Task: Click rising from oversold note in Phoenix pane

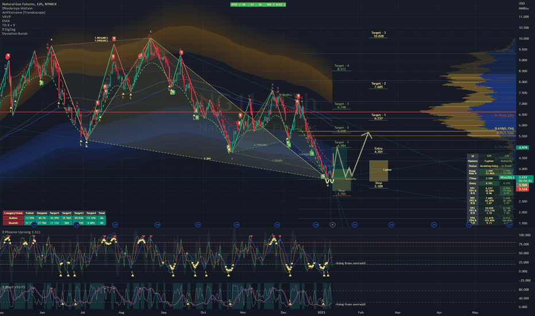Action: [x=350, y=263]
